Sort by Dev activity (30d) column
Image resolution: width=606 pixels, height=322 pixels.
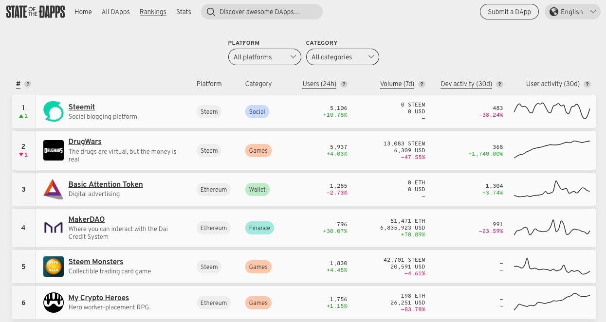click(466, 84)
